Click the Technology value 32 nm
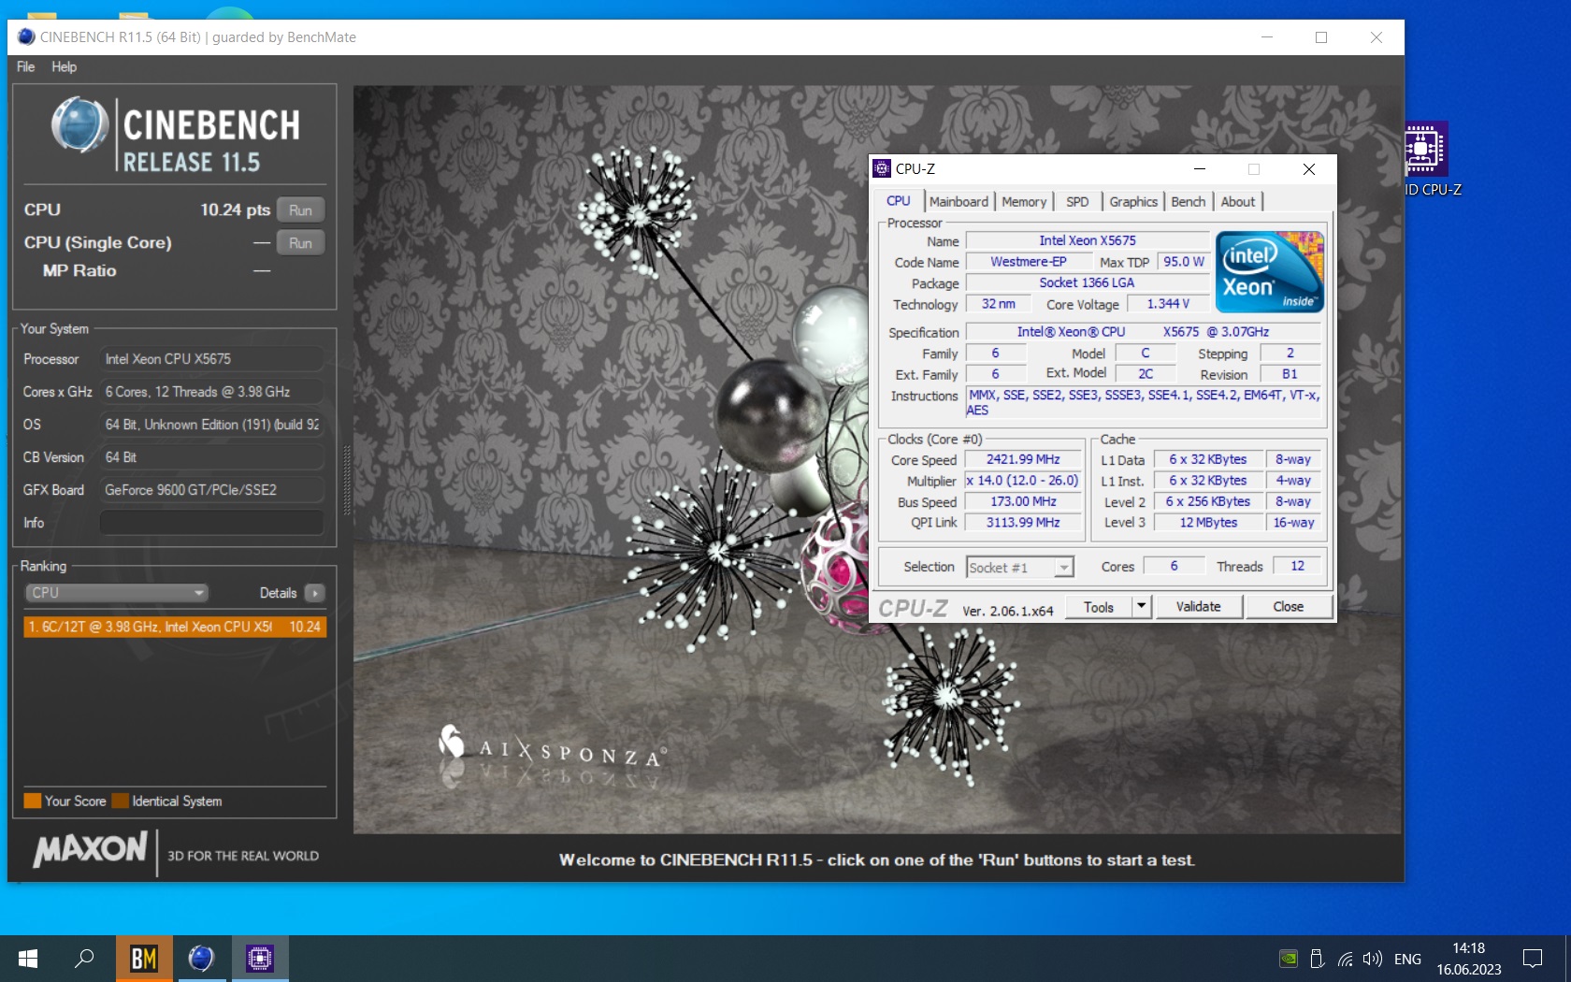The image size is (1571, 982). tap(998, 304)
